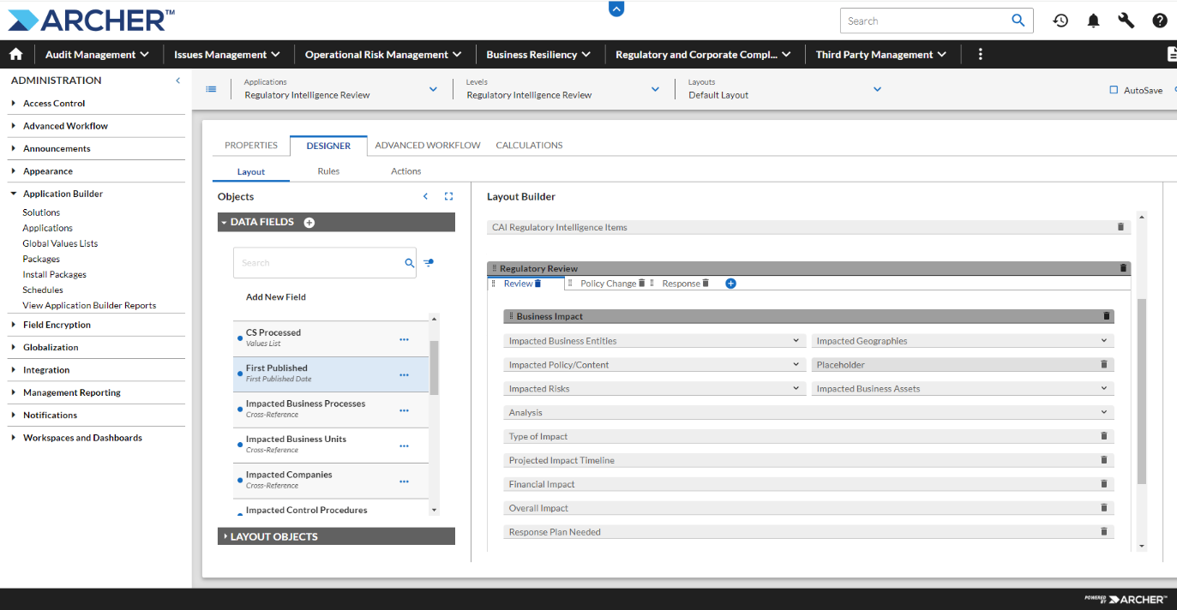The image size is (1177, 610).
Task: Switch to the ADVANCED WORKFLOW tab
Action: click(428, 145)
